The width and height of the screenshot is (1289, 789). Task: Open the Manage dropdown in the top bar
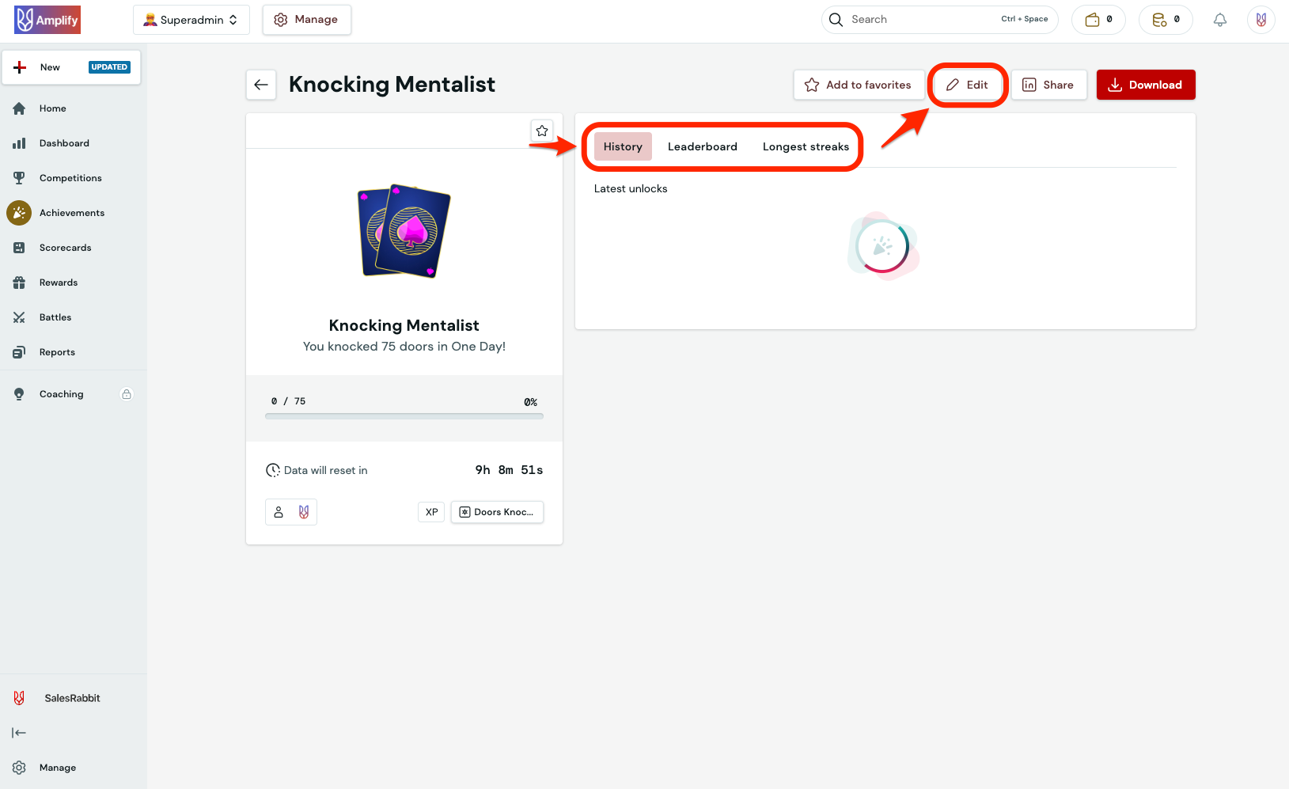[x=306, y=19]
